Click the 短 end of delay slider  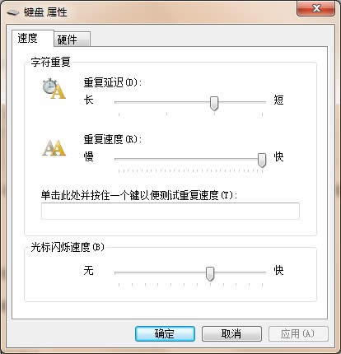tap(278, 100)
